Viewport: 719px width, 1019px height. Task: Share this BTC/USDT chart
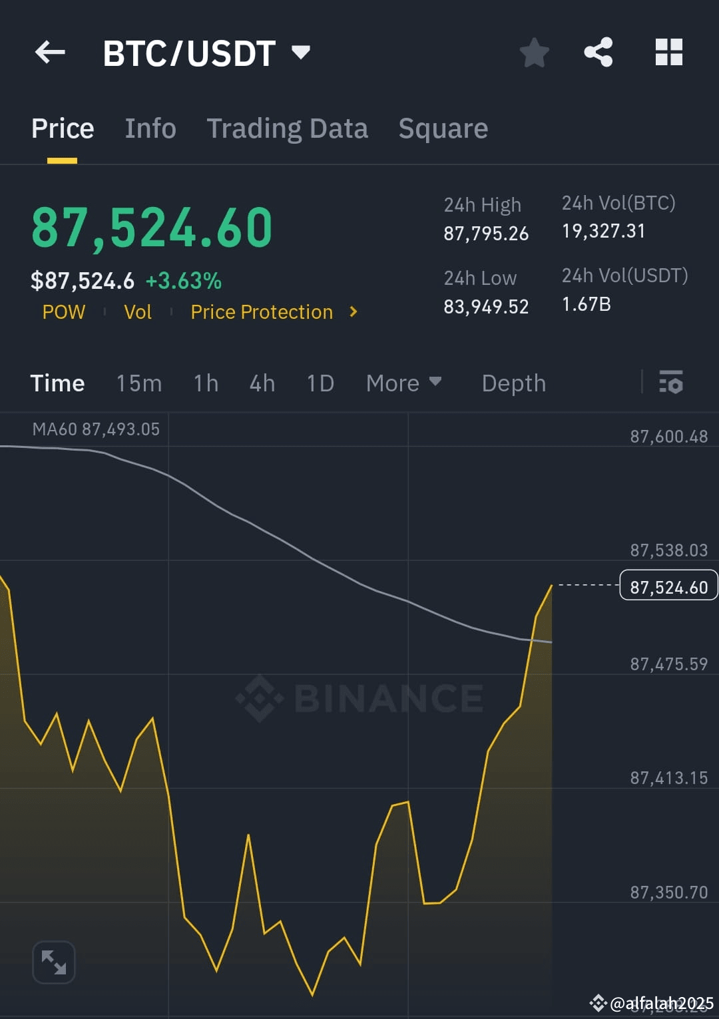598,53
